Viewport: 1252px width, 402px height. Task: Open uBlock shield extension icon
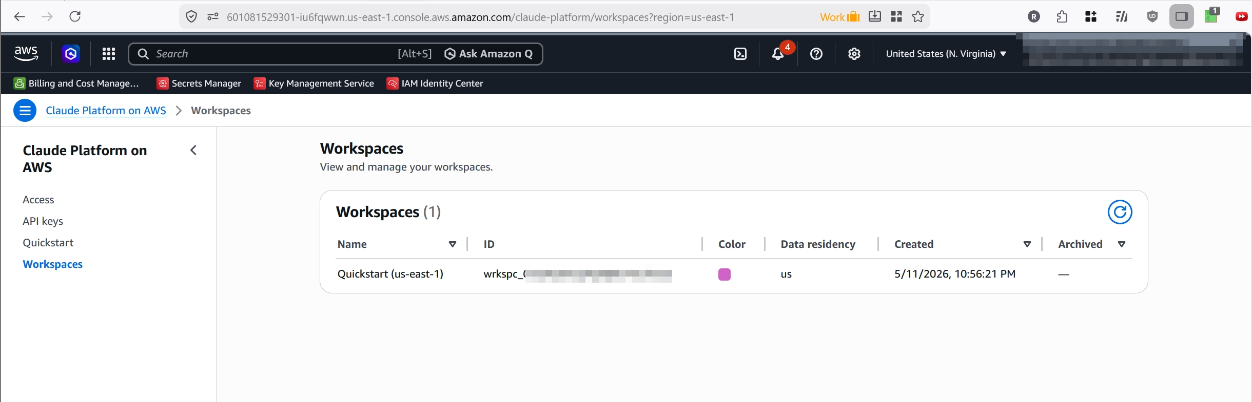[1152, 17]
